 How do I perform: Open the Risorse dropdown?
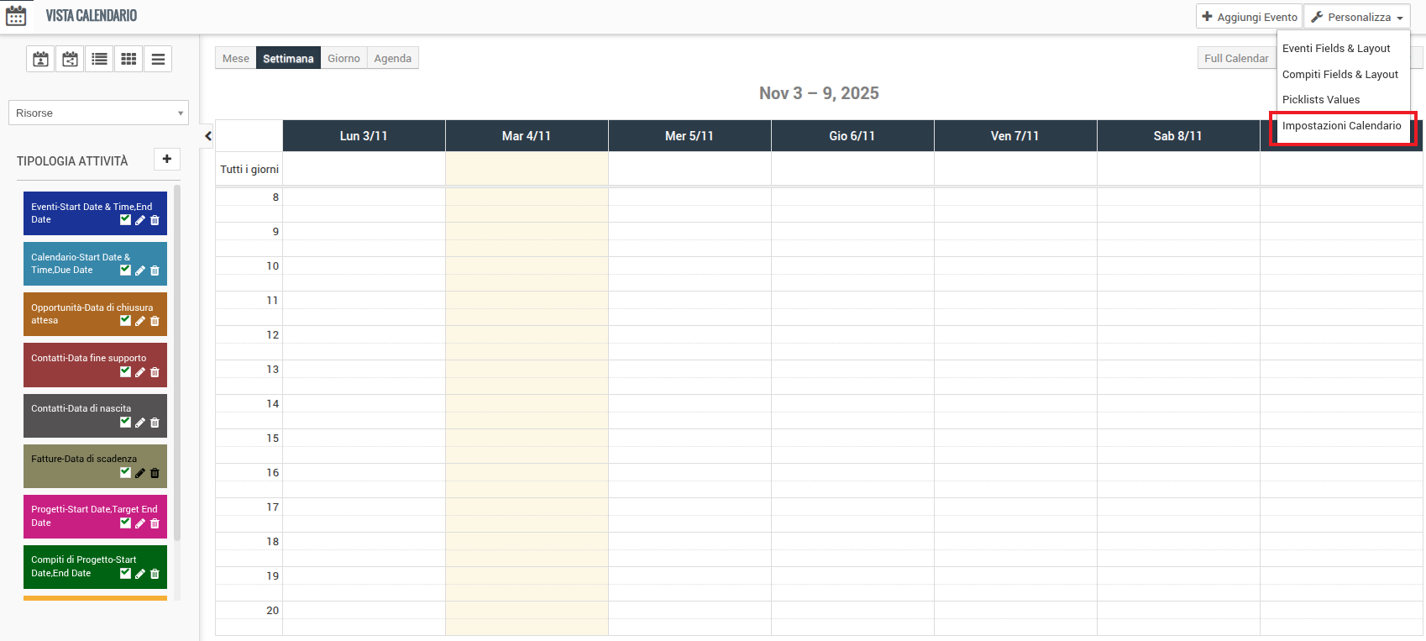(98, 113)
